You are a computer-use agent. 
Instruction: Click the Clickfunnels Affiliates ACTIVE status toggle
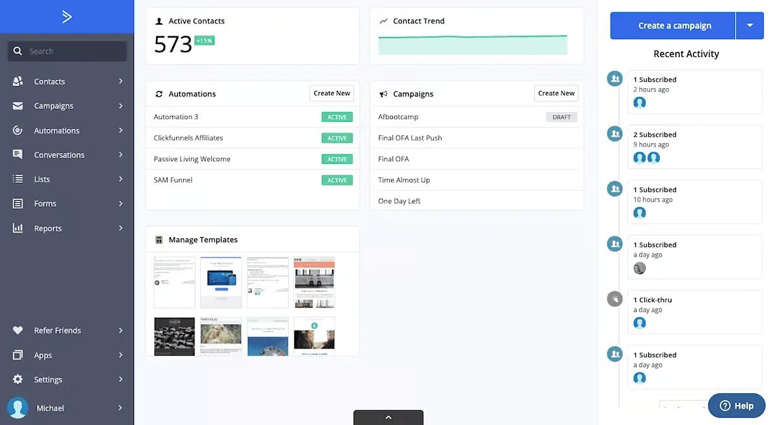[x=337, y=137]
